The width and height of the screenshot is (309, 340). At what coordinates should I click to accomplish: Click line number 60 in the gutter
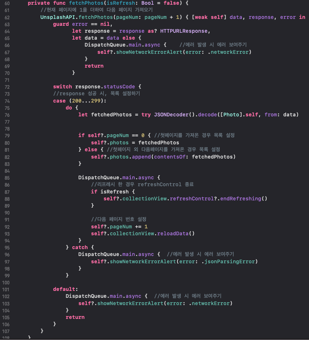pos(7,4)
